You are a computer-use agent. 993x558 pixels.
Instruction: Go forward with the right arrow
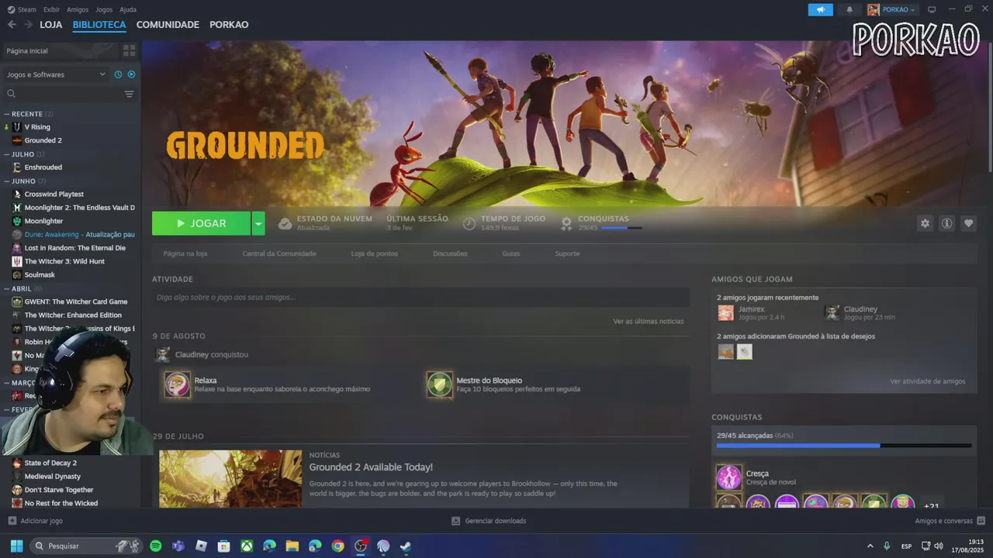coord(29,25)
